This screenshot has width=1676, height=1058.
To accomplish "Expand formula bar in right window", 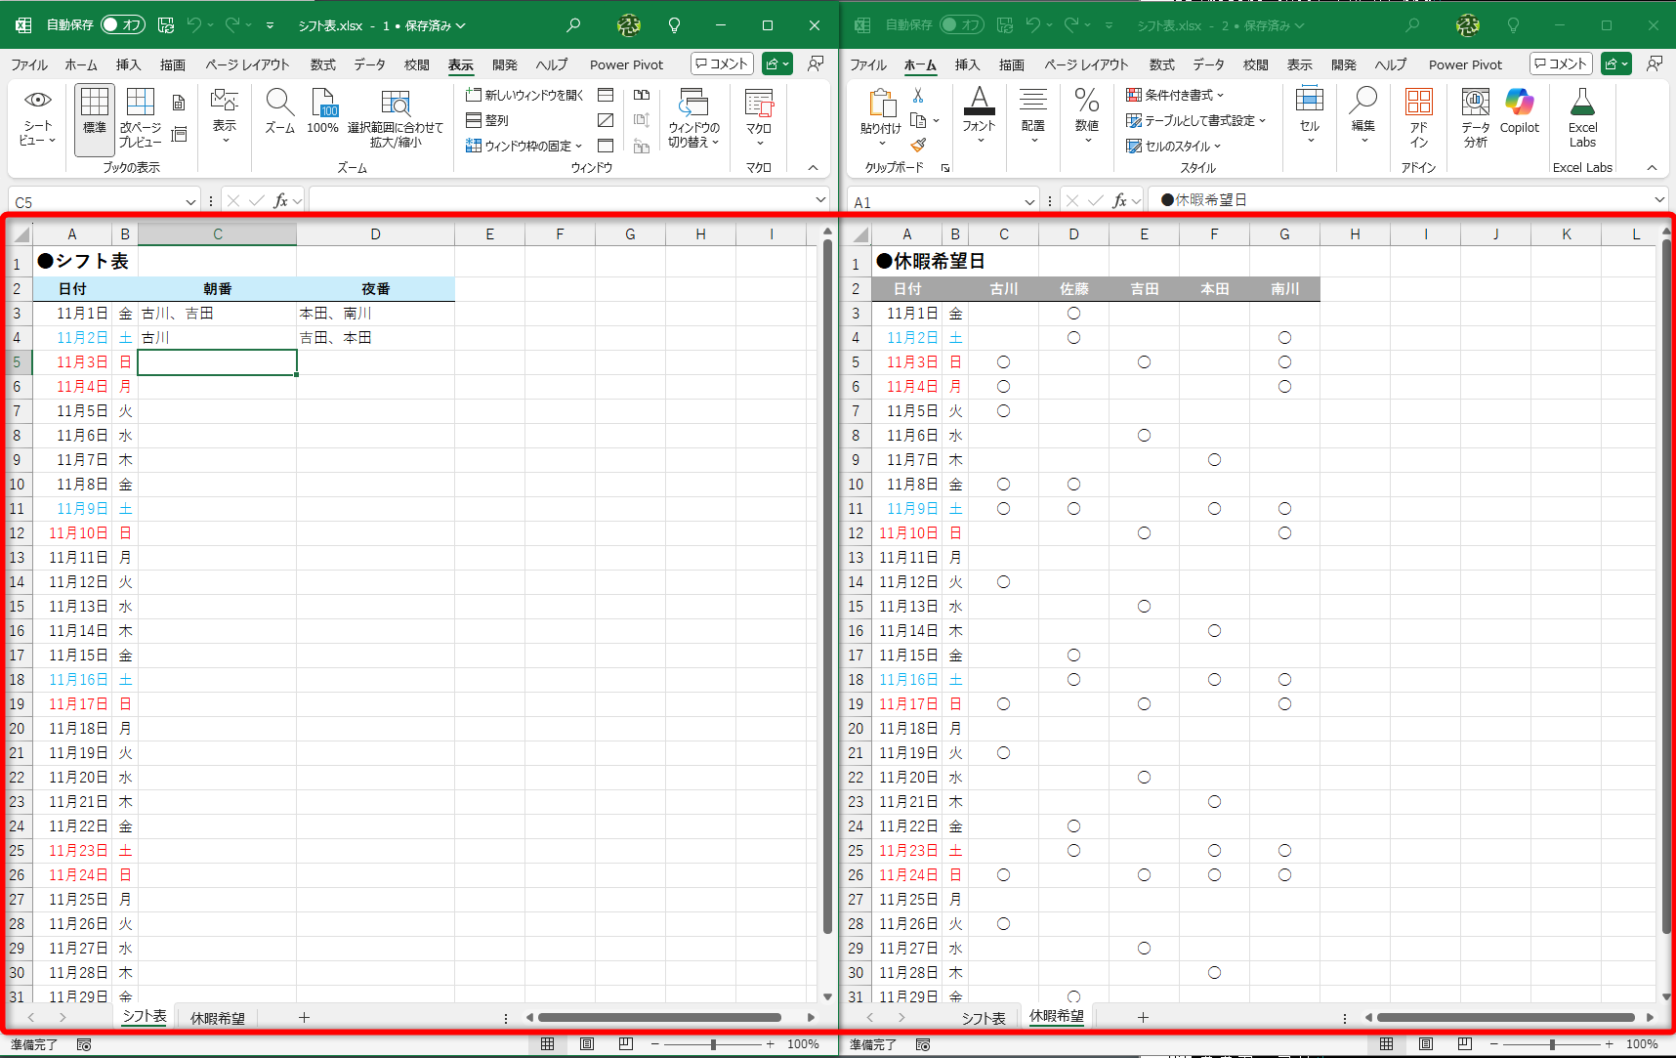I will pos(1659,199).
